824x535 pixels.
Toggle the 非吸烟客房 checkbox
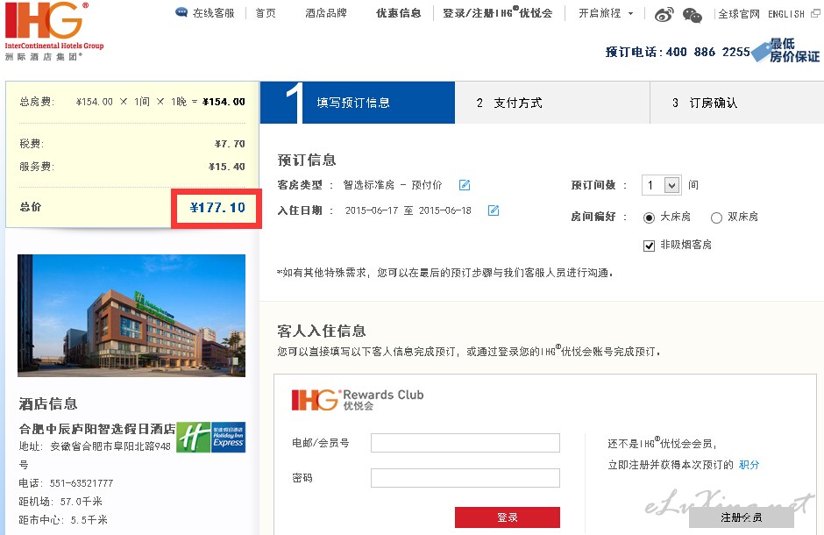click(x=649, y=246)
